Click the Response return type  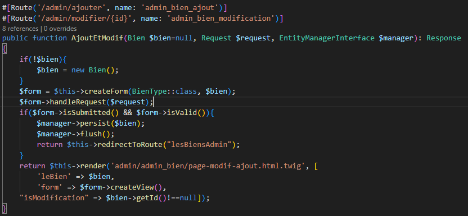443,38
